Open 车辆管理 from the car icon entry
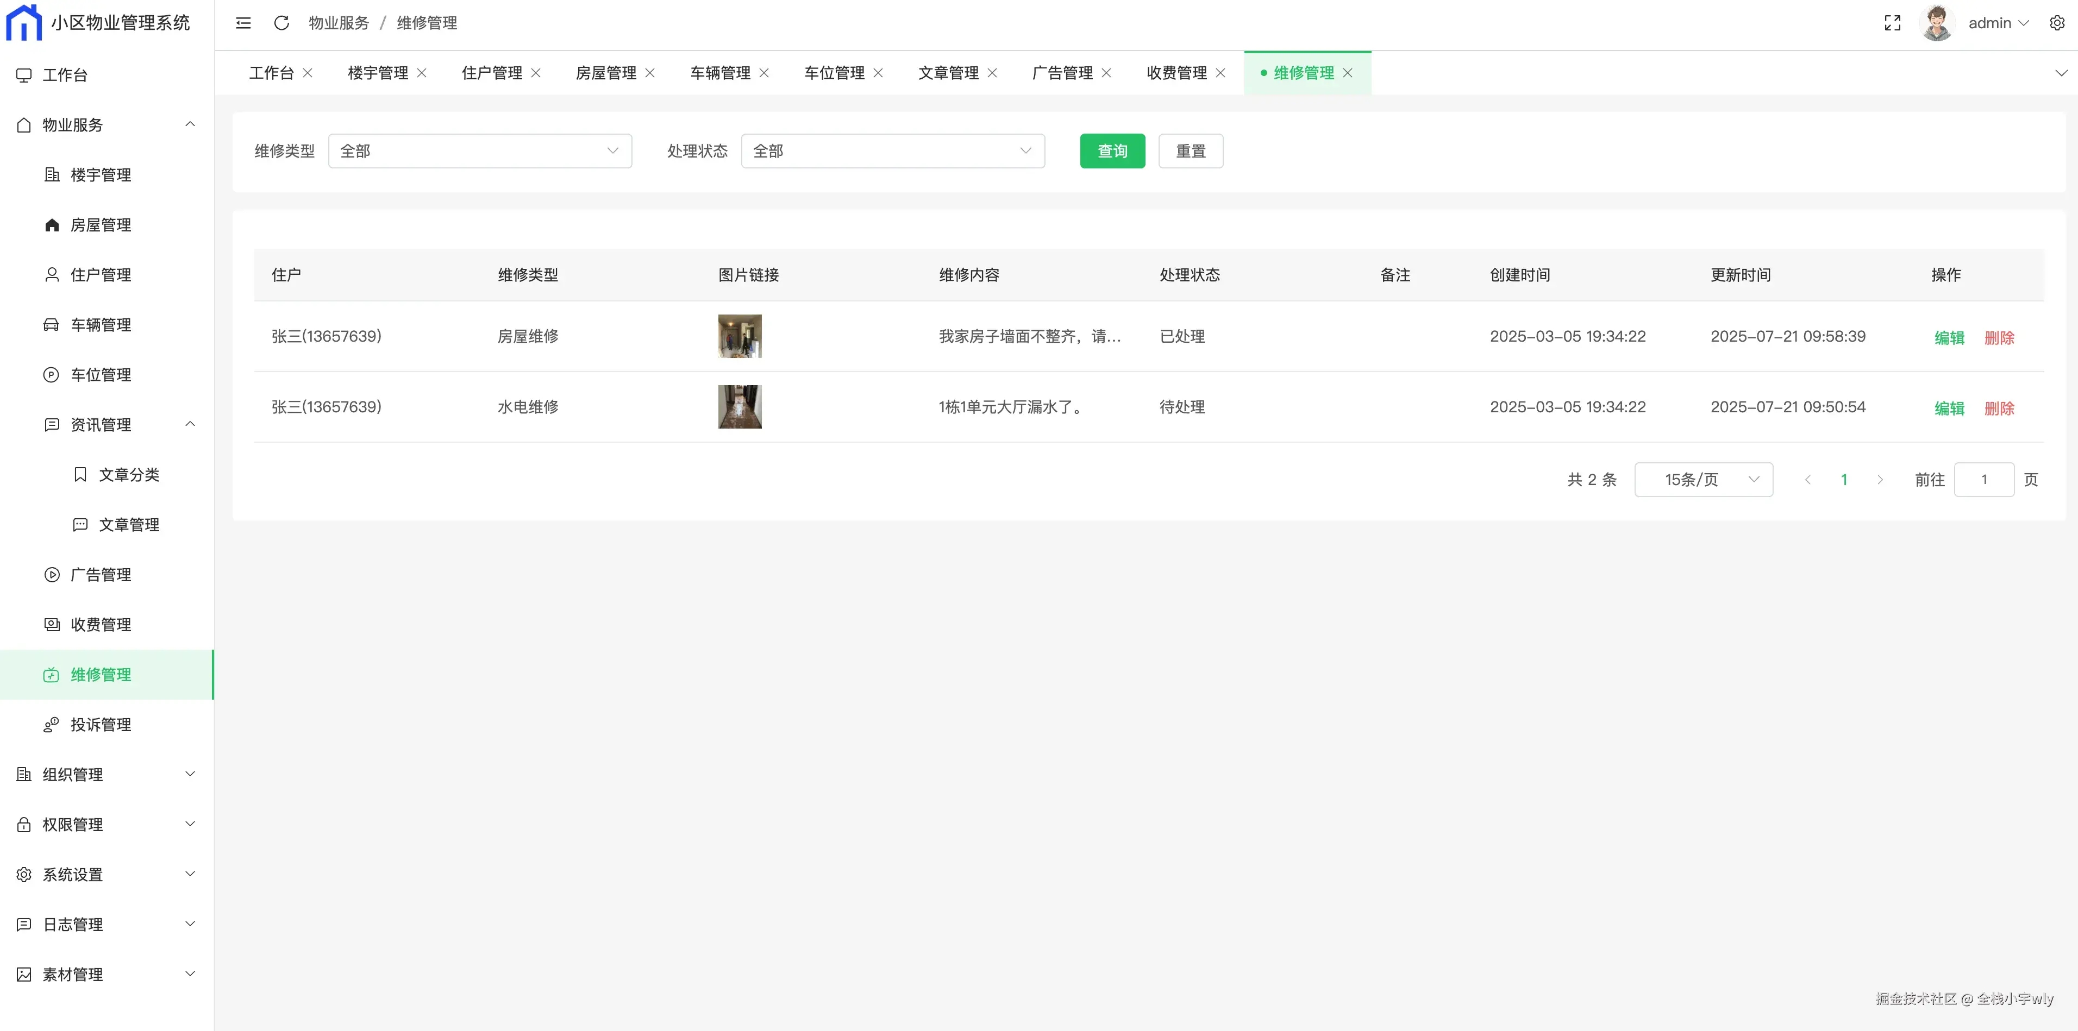This screenshot has width=2078, height=1031. [100, 325]
